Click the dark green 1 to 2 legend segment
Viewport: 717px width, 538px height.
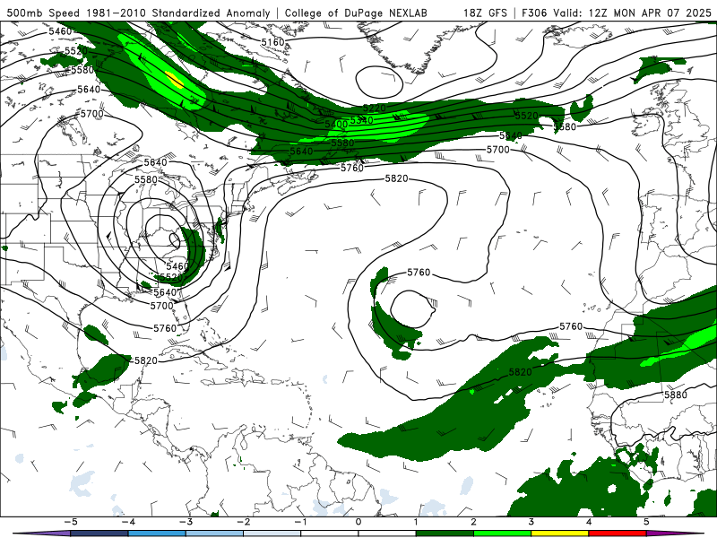click(x=445, y=534)
